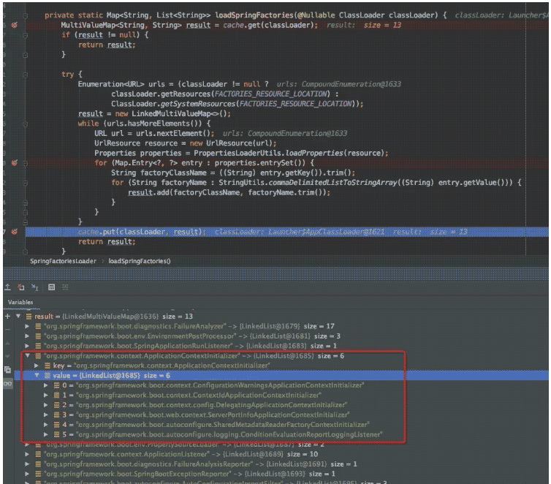Expand the key node

[x=37, y=366]
